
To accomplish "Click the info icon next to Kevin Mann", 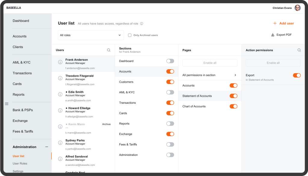I will point(60,126).
